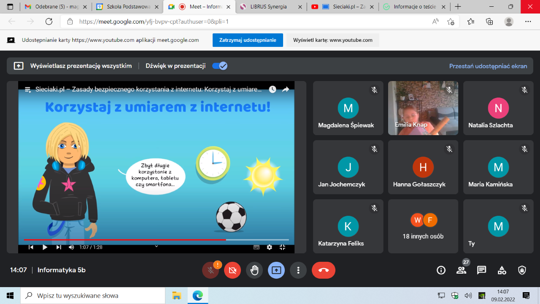Open host controls shield icon
This screenshot has width=540, height=304.
point(522,270)
